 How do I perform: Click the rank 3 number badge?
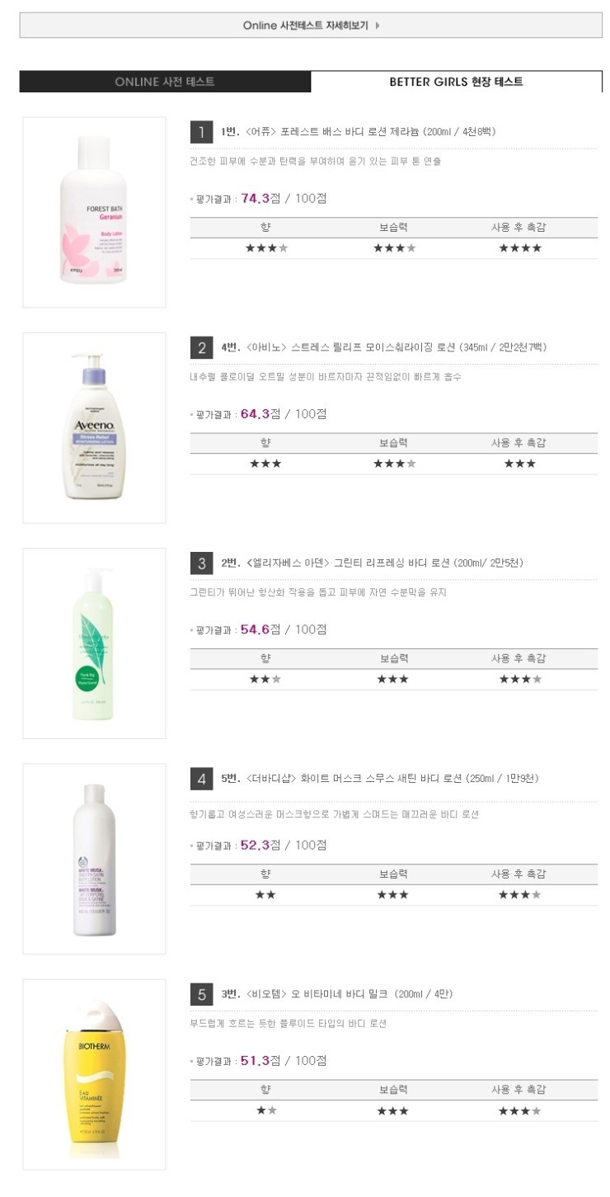201,563
